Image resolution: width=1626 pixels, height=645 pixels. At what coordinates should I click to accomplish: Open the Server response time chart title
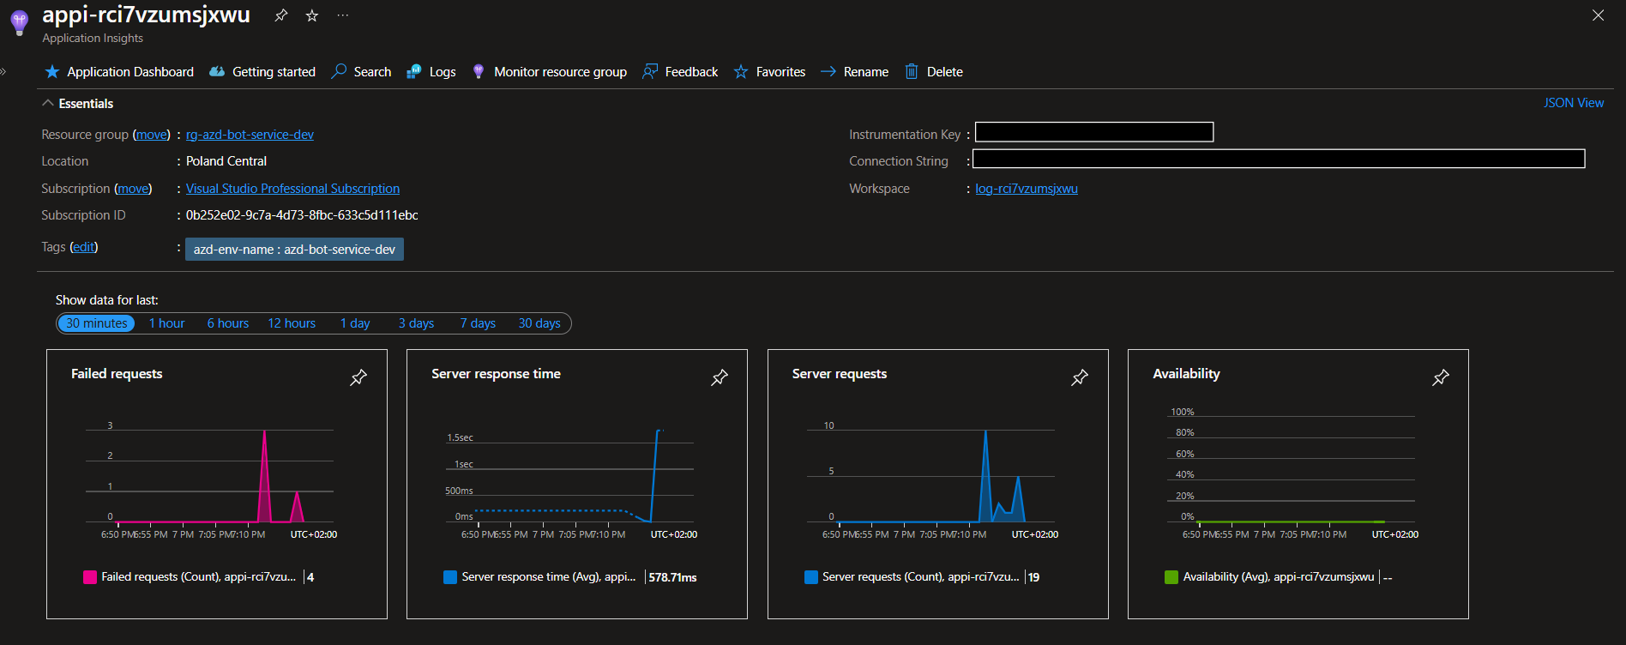point(496,374)
